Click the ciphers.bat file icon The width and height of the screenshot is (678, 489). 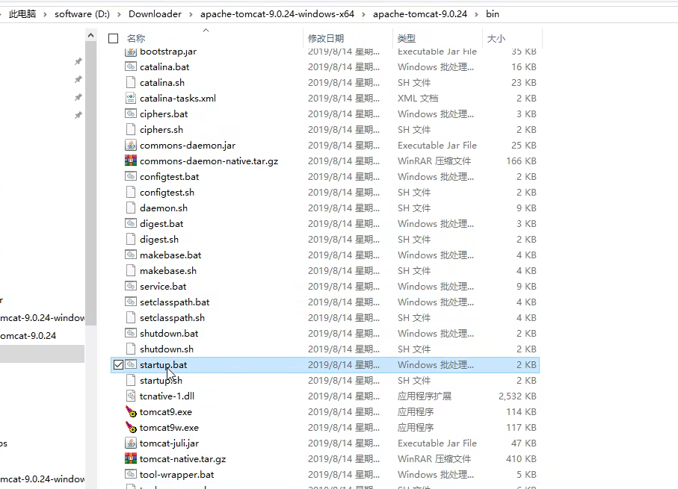[x=131, y=113]
